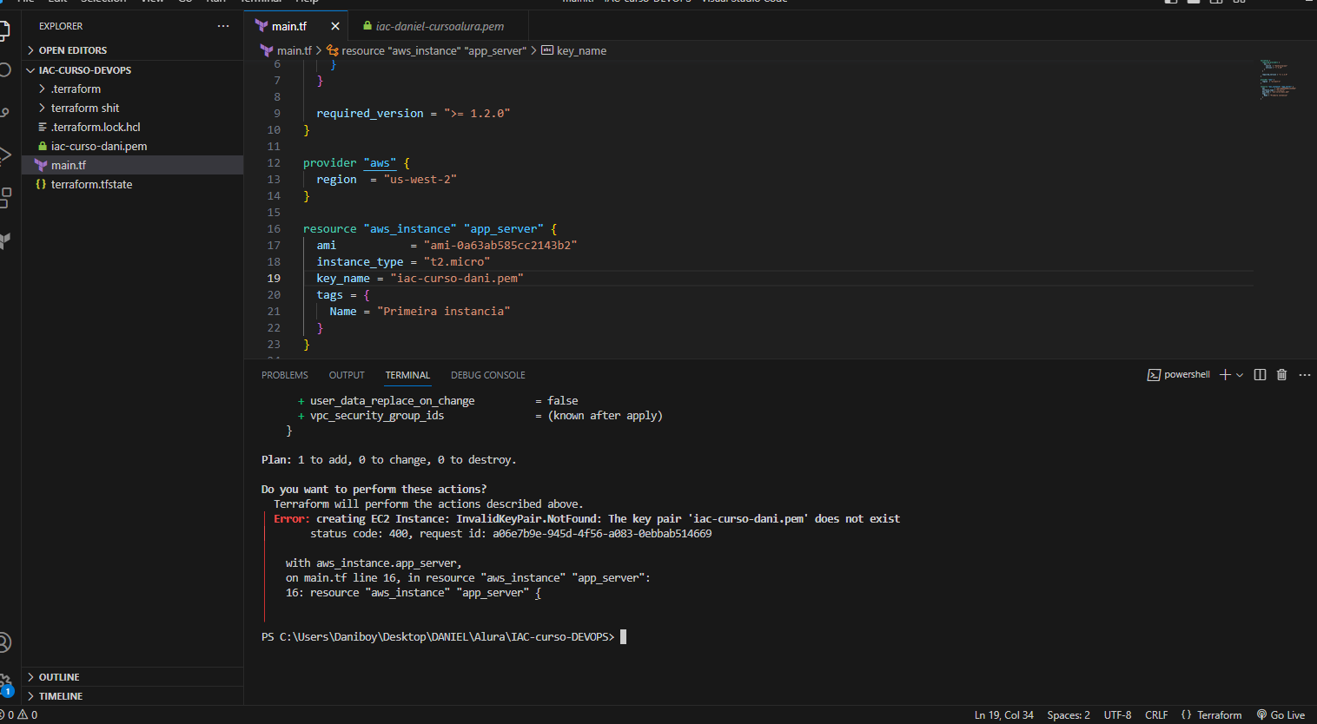Image resolution: width=1317 pixels, height=724 pixels.
Task: Open the Extensions view
Action: click(x=3, y=198)
